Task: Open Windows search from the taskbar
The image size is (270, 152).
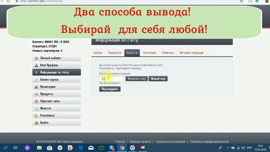Action: point(5,148)
